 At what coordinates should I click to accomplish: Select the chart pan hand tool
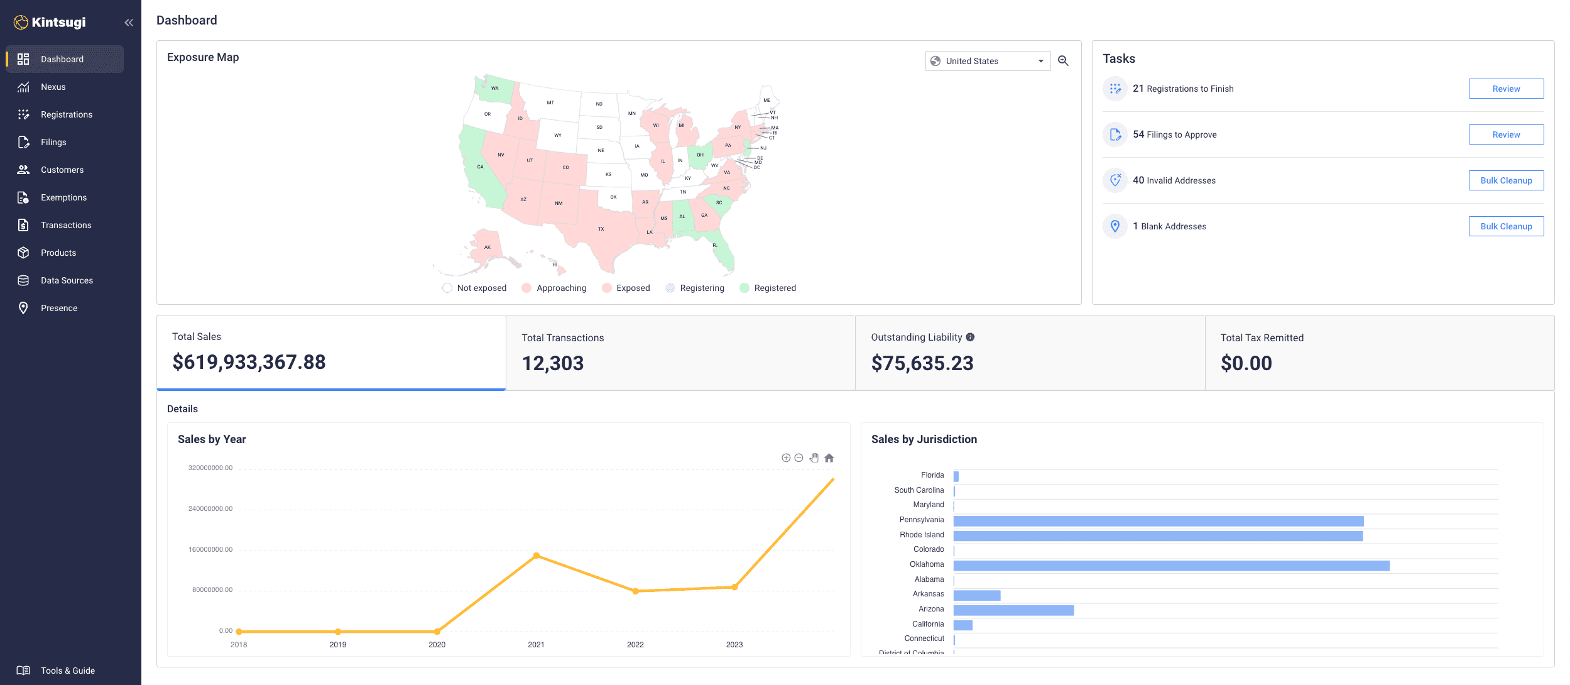coord(814,458)
